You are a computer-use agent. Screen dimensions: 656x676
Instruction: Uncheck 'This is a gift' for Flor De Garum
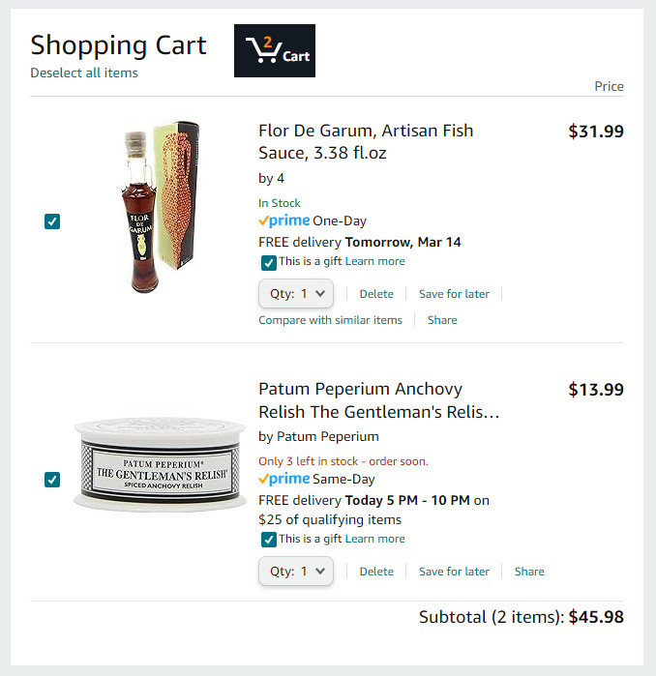point(268,262)
